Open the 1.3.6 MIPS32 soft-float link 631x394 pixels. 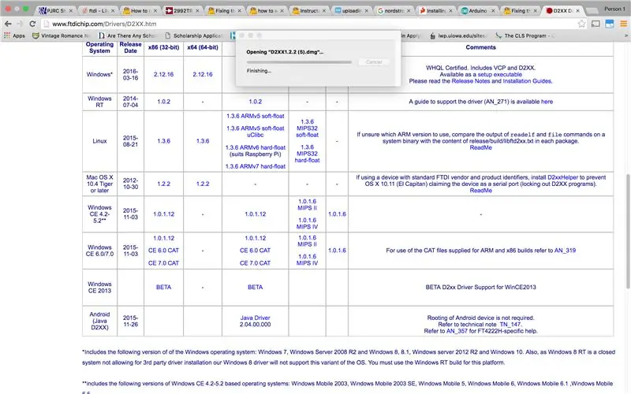307,128
